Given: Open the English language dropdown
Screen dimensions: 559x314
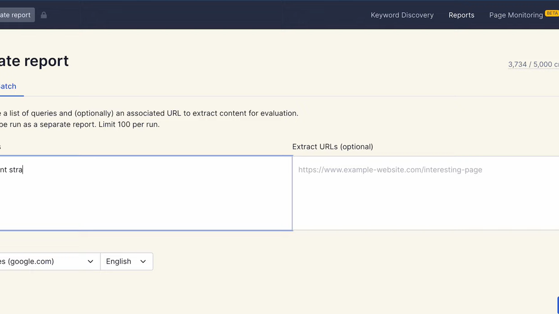Looking at the screenshot, I should pyautogui.click(x=126, y=261).
